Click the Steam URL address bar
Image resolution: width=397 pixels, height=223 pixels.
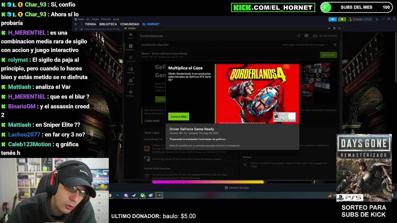(x=102, y=29)
